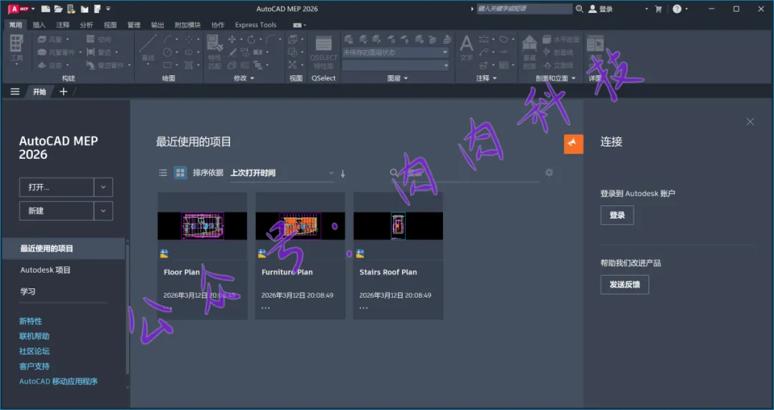This screenshot has height=410, width=774.
Task: Select the 文字 text tool in ribbon
Action: (x=467, y=48)
